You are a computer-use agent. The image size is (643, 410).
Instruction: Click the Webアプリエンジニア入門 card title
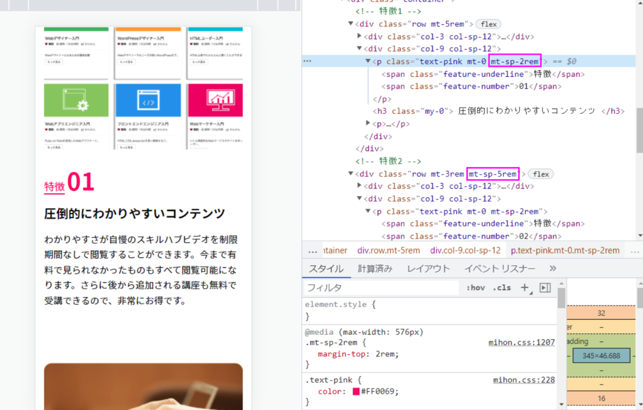pos(67,123)
